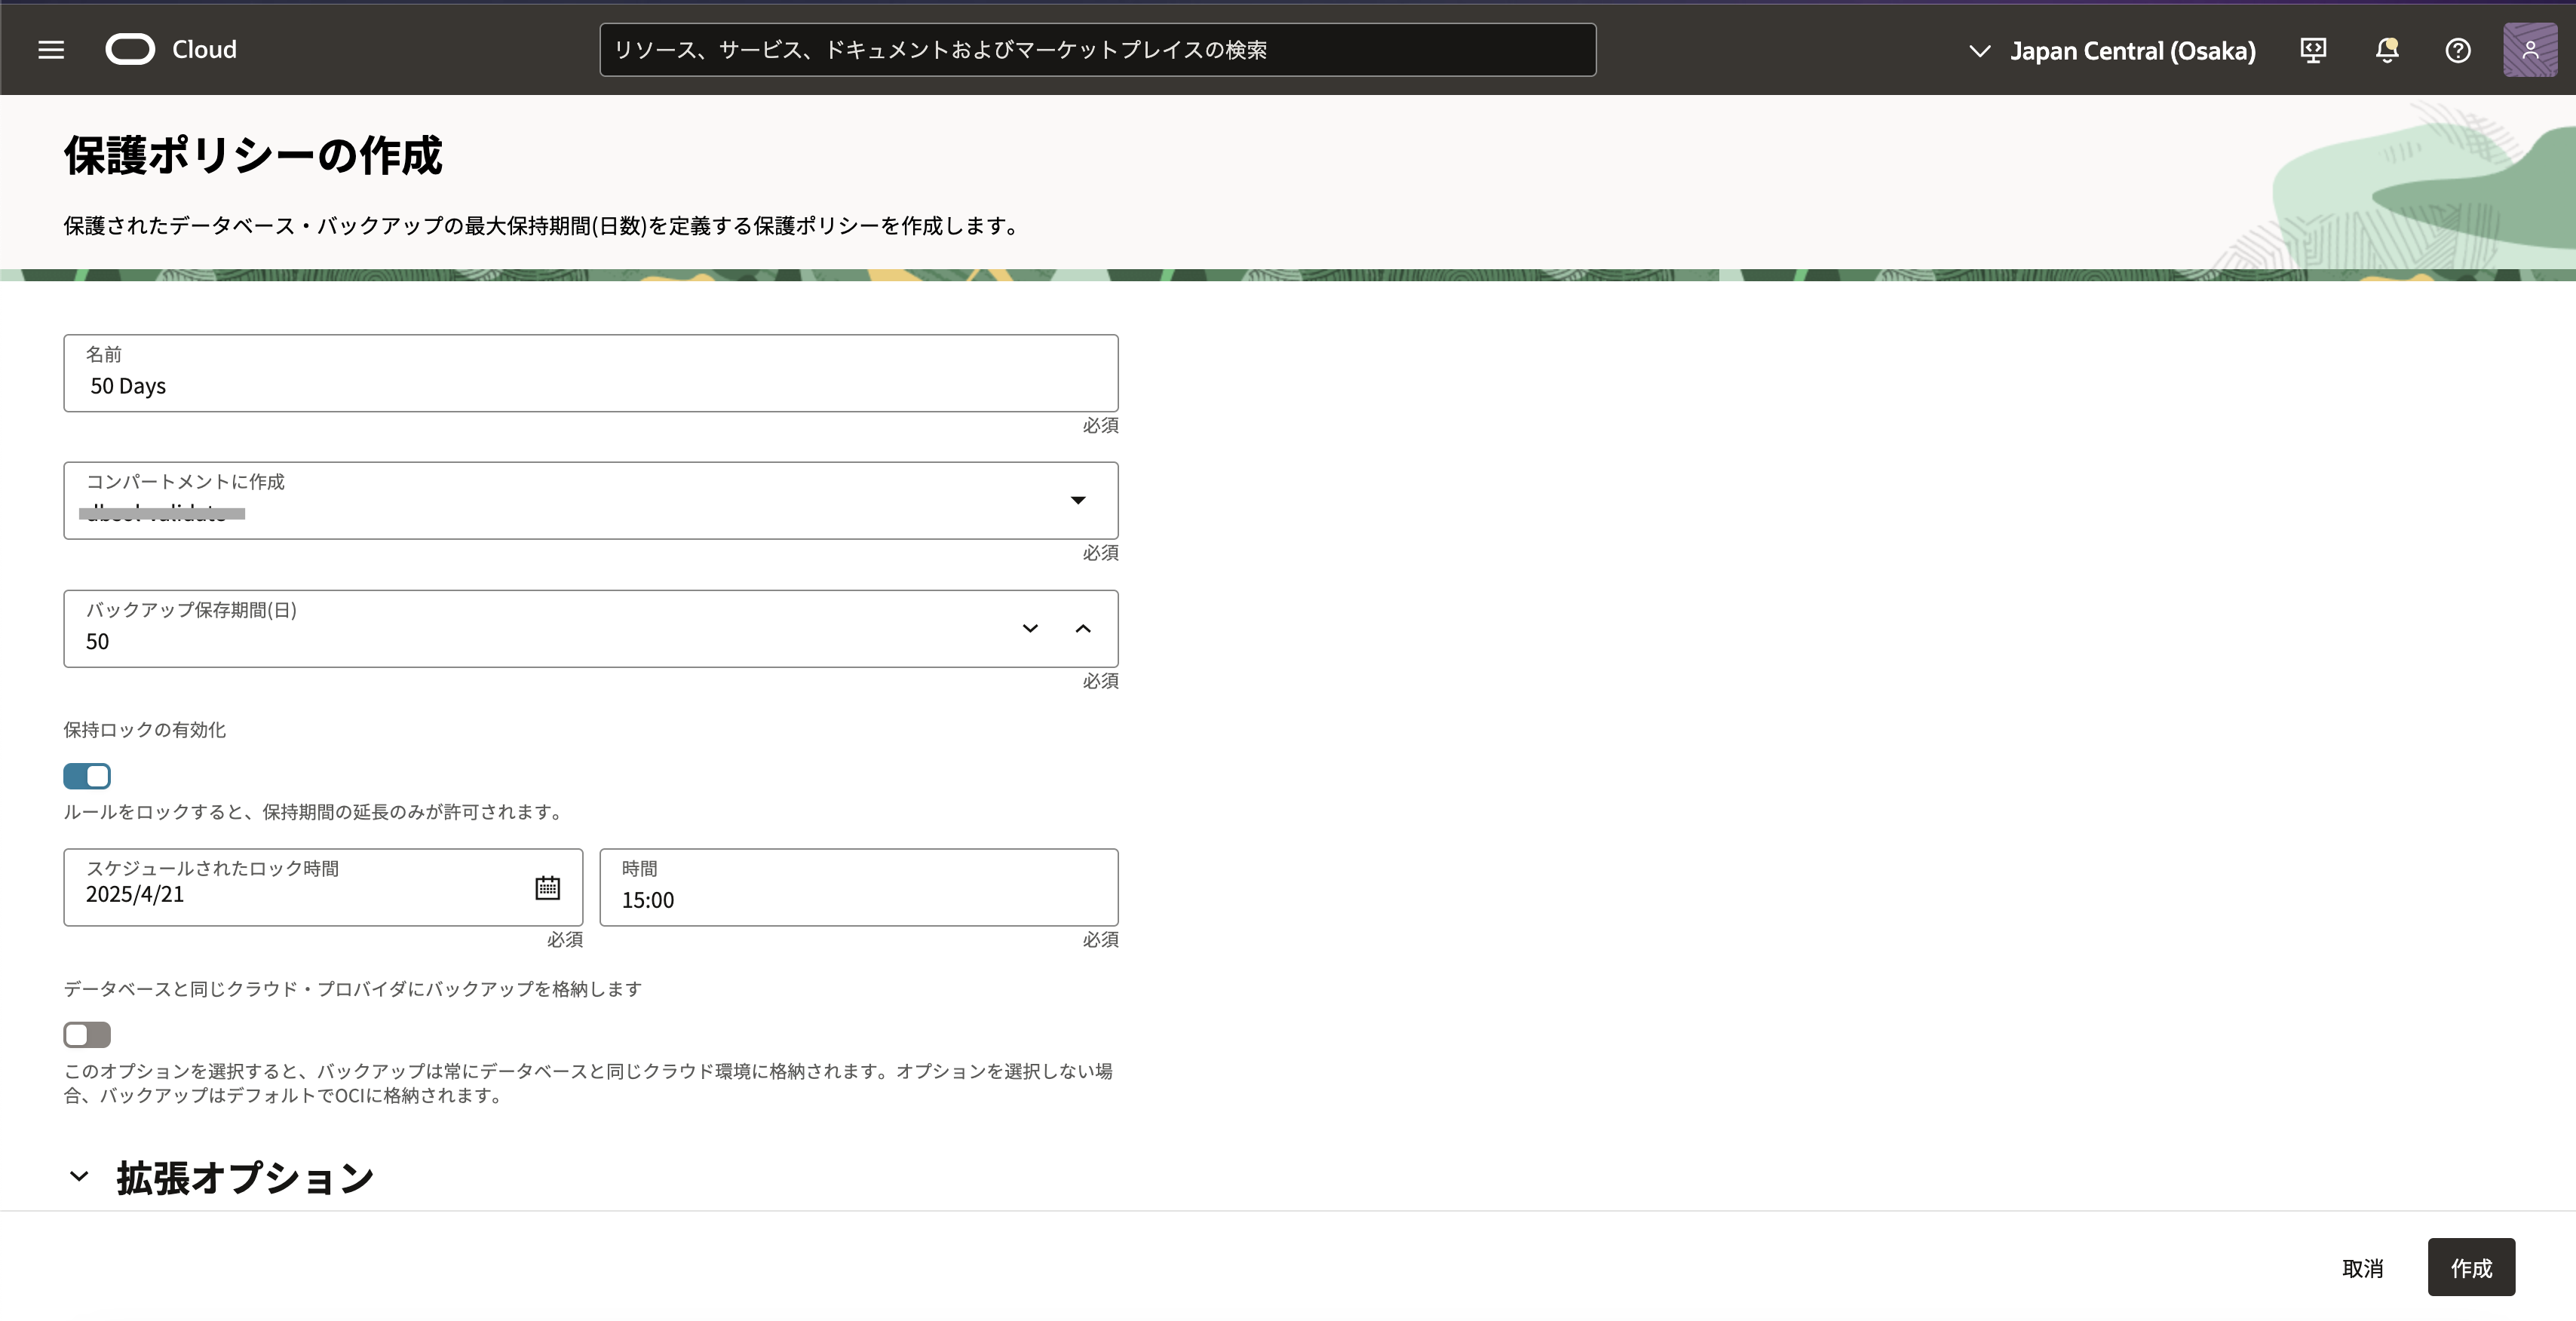
Task: Click the 作成 button
Action: pos(2470,1267)
